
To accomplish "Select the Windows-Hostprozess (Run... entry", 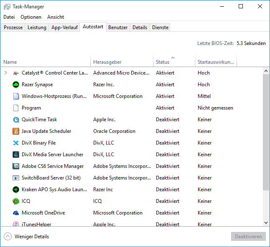I will (x=54, y=96).
